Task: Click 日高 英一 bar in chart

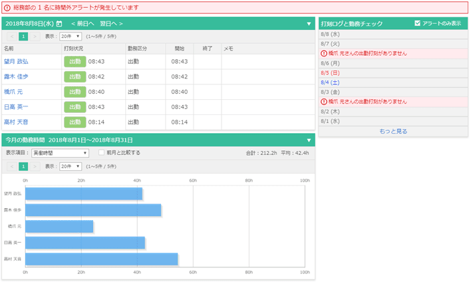Action: 85,243
